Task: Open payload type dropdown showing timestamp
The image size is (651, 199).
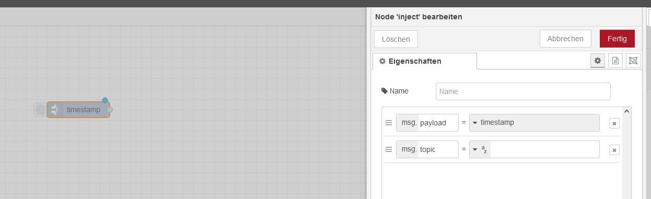Action: tap(534, 123)
